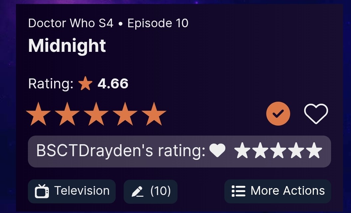Click the pencil edit icon

point(138,192)
